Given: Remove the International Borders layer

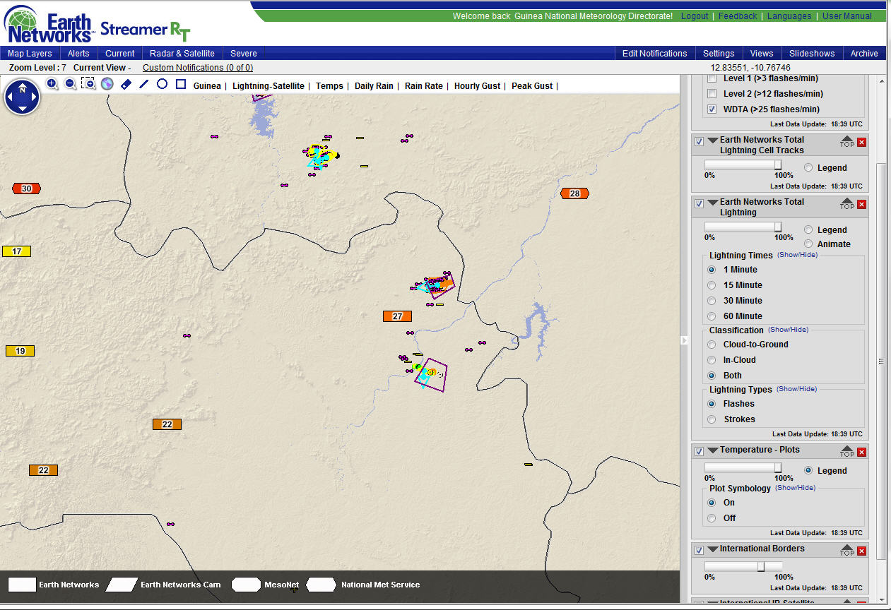Looking at the screenshot, I should click(861, 551).
